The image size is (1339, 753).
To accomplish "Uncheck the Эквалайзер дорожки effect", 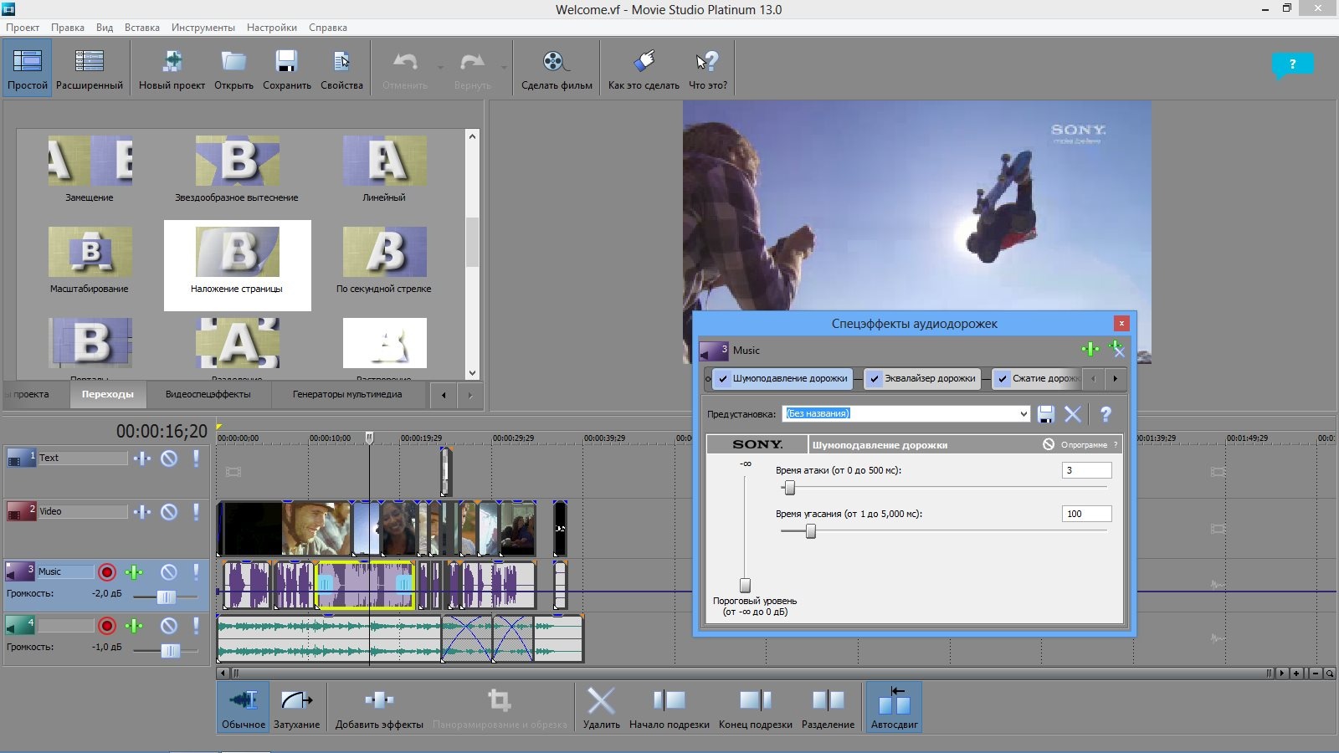I will tap(875, 379).
